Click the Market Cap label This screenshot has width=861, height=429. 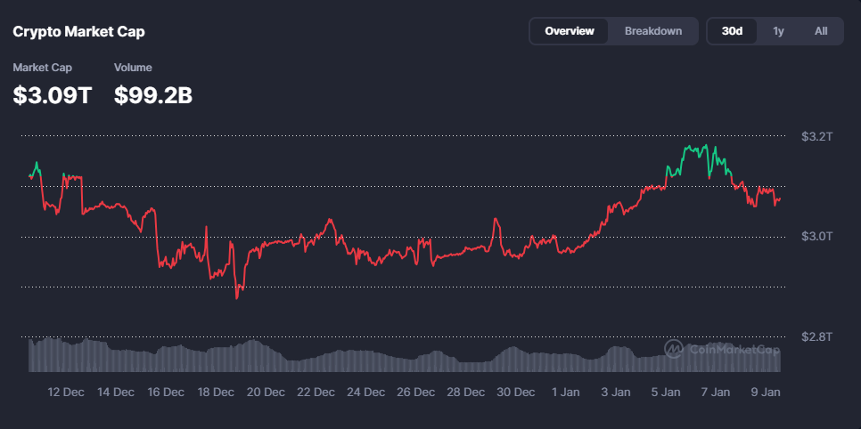pos(42,68)
